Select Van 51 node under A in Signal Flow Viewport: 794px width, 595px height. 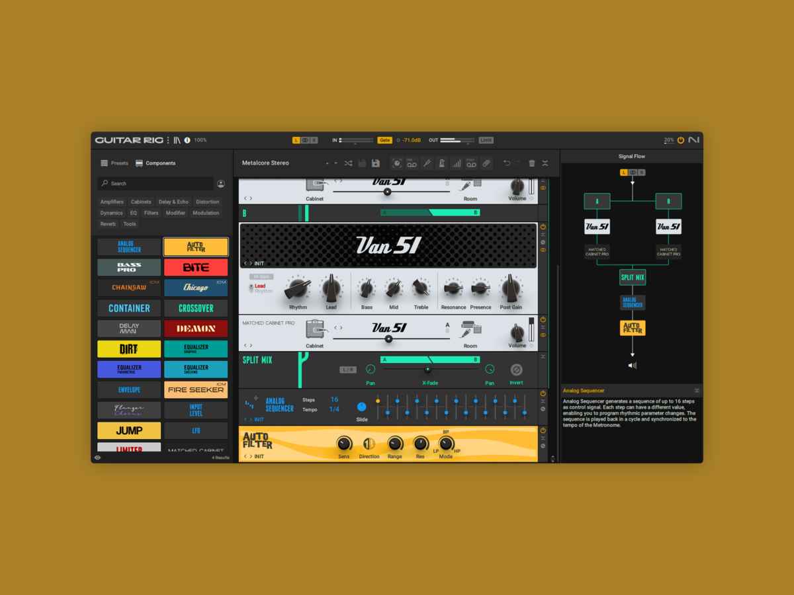(x=597, y=227)
